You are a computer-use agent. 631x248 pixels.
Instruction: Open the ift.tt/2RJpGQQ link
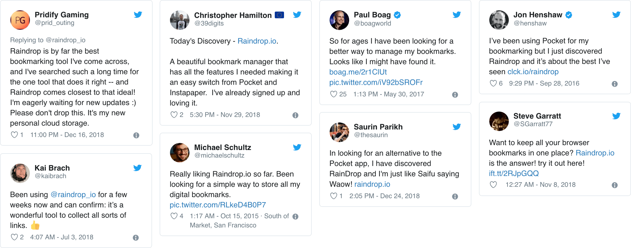(x=514, y=174)
